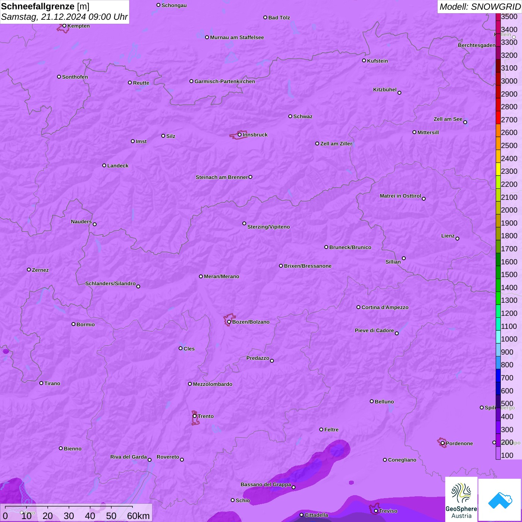
Task: Click the Bad Tölz label
Action: point(279,18)
